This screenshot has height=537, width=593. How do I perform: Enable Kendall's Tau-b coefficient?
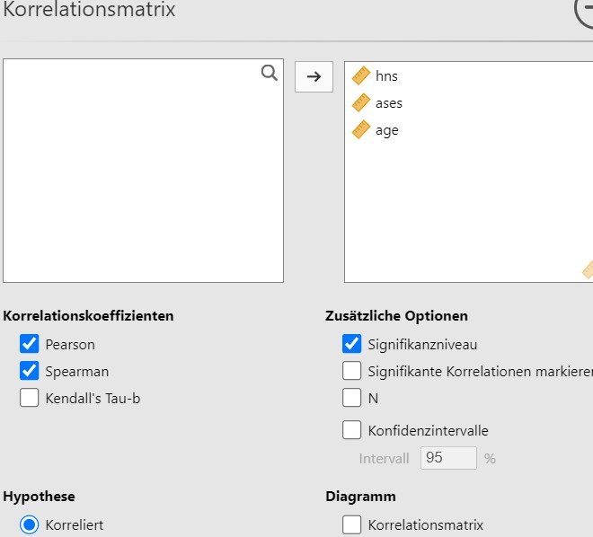(29, 398)
